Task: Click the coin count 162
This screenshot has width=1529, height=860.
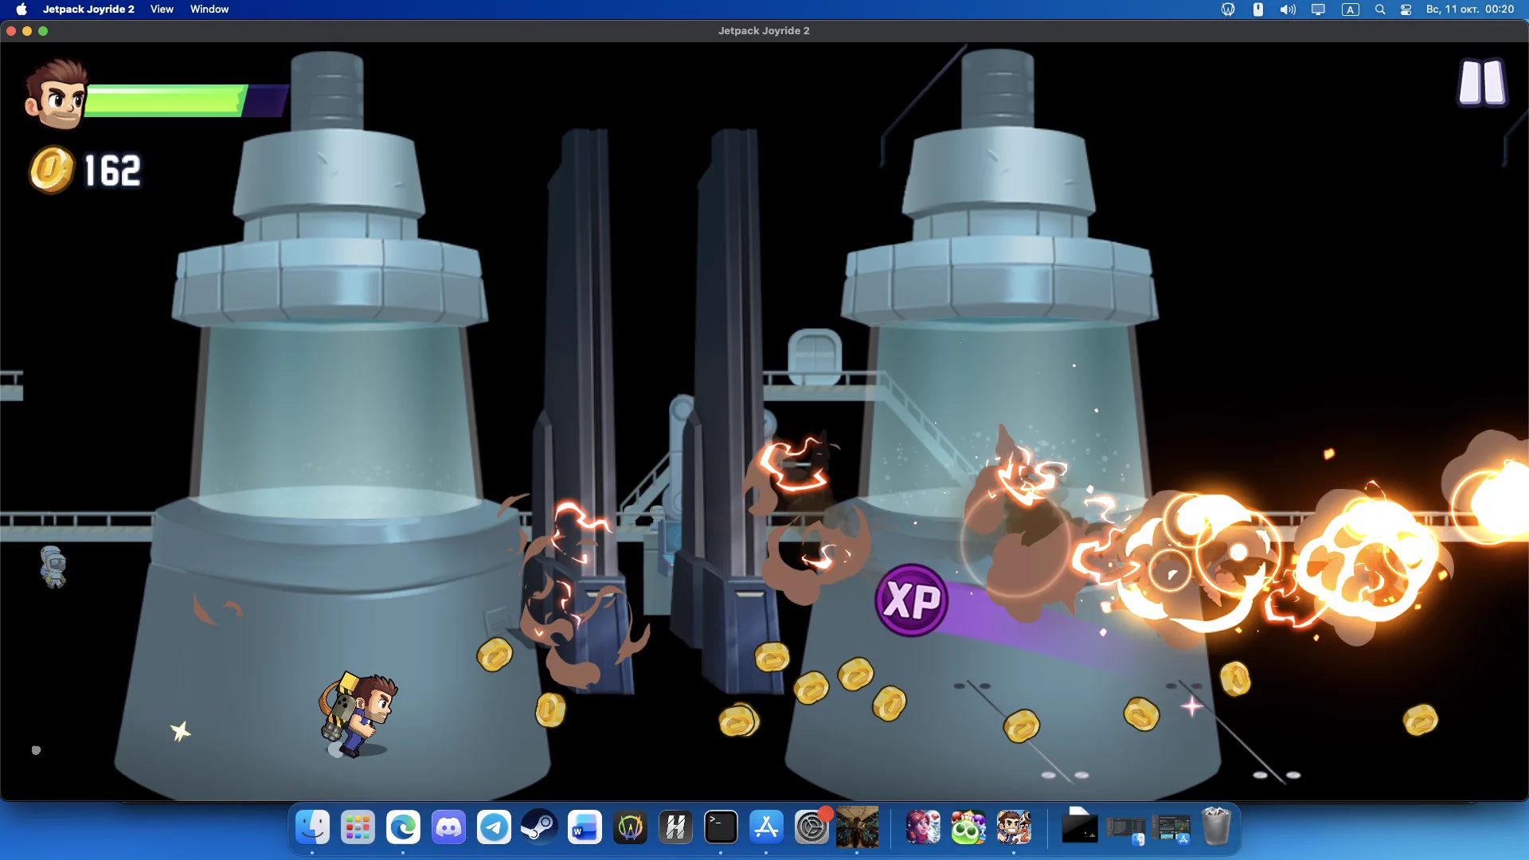Action: [x=112, y=170]
